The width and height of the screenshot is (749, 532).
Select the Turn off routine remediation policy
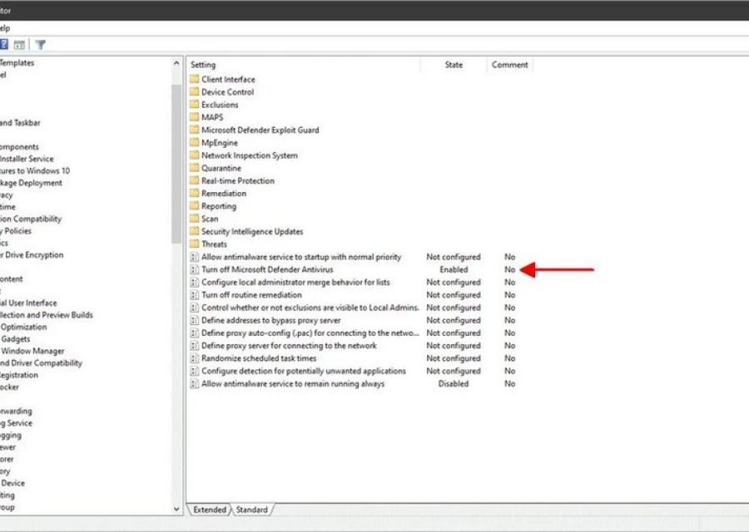coord(251,295)
